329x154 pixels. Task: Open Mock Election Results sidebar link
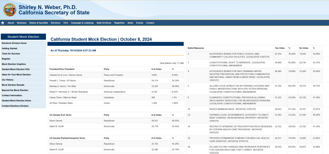(x=13, y=85)
